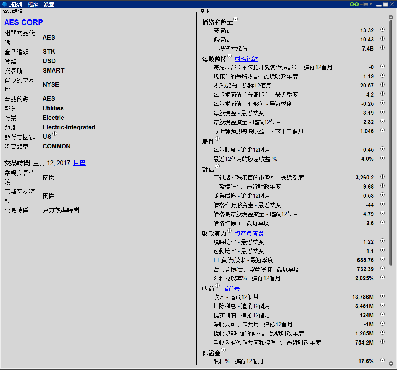Click the 7.4B market cap value
Viewport: 397px width, 370px height.
(x=368, y=49)
